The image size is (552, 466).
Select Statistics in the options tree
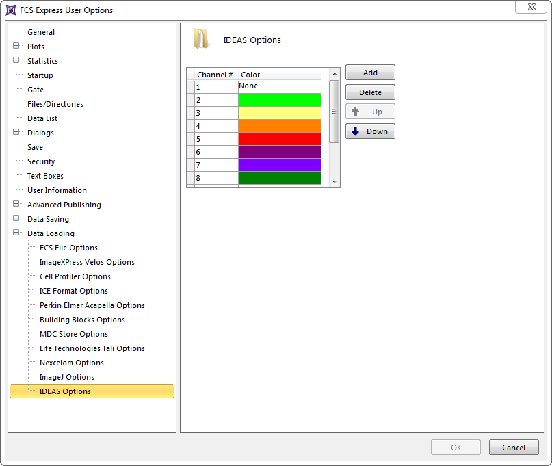coord(42,61)
